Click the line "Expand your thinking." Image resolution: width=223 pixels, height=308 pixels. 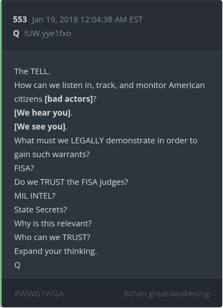pos(56,251)
